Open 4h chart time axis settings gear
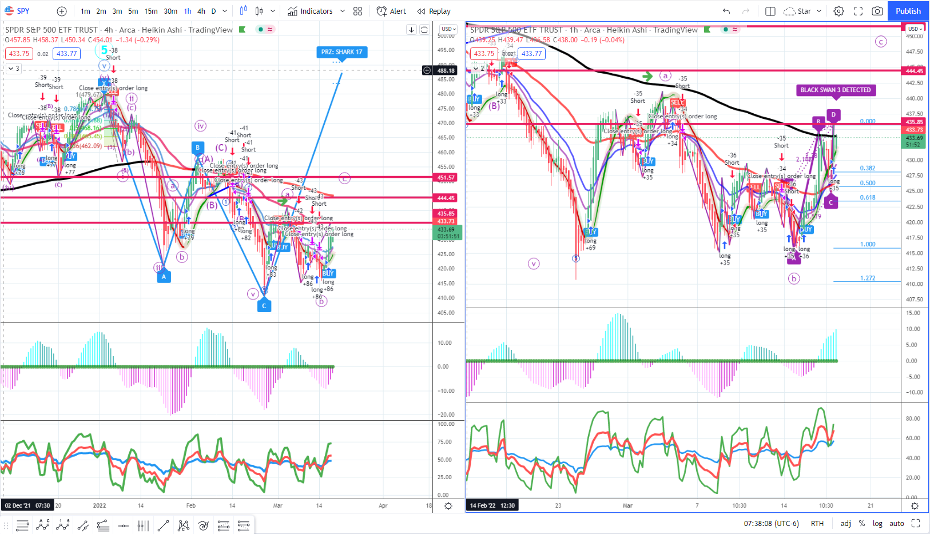 [448, 506]
